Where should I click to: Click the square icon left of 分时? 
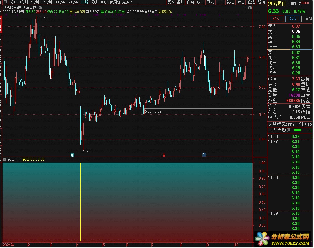coord(5,2)
